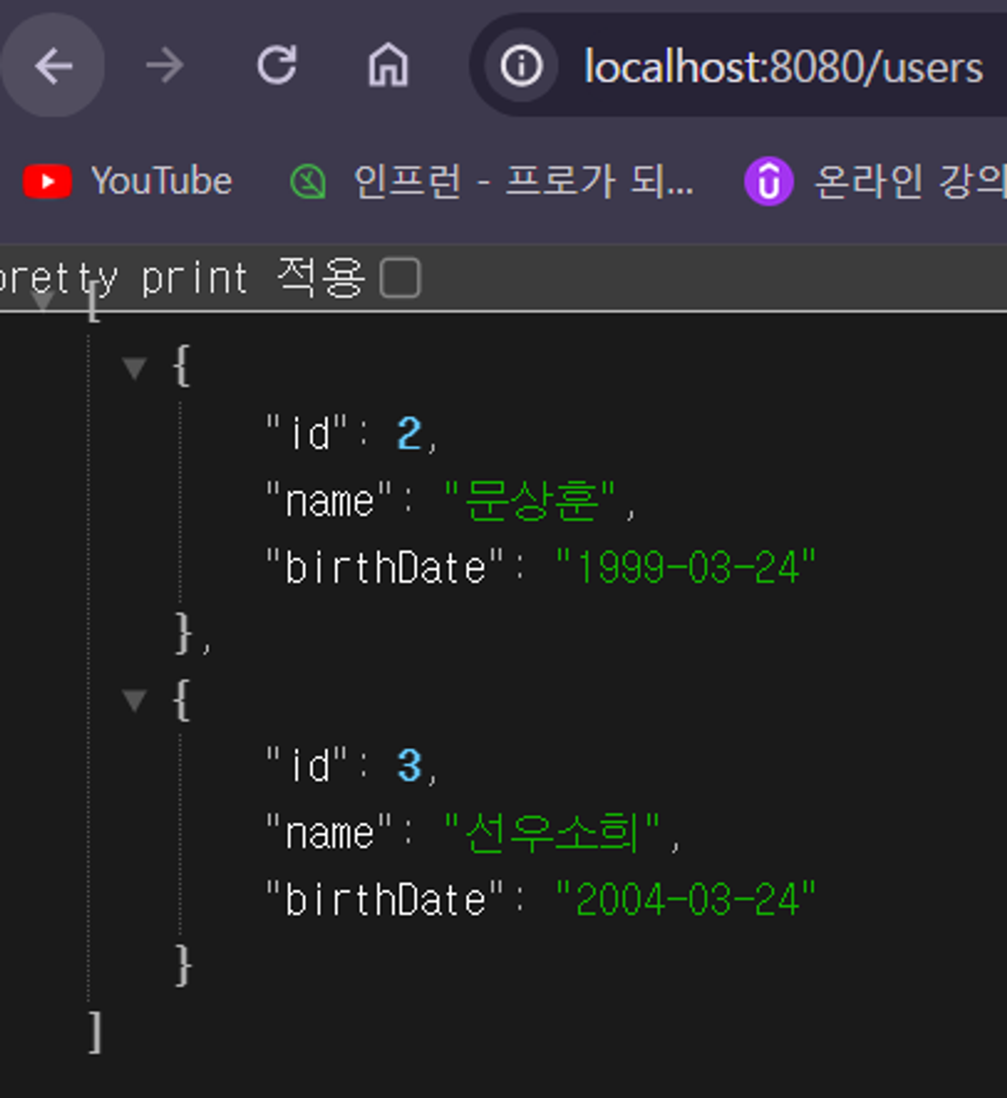Screen dimensions: 1007x1098
Task: Open the purple Udemy bookmark icon
Action: [x=769, y=181]
